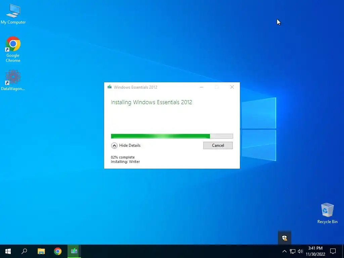This screenshot has height=258, width=344.
Task: Open the volume speaker control
Action: click(300, 251)
